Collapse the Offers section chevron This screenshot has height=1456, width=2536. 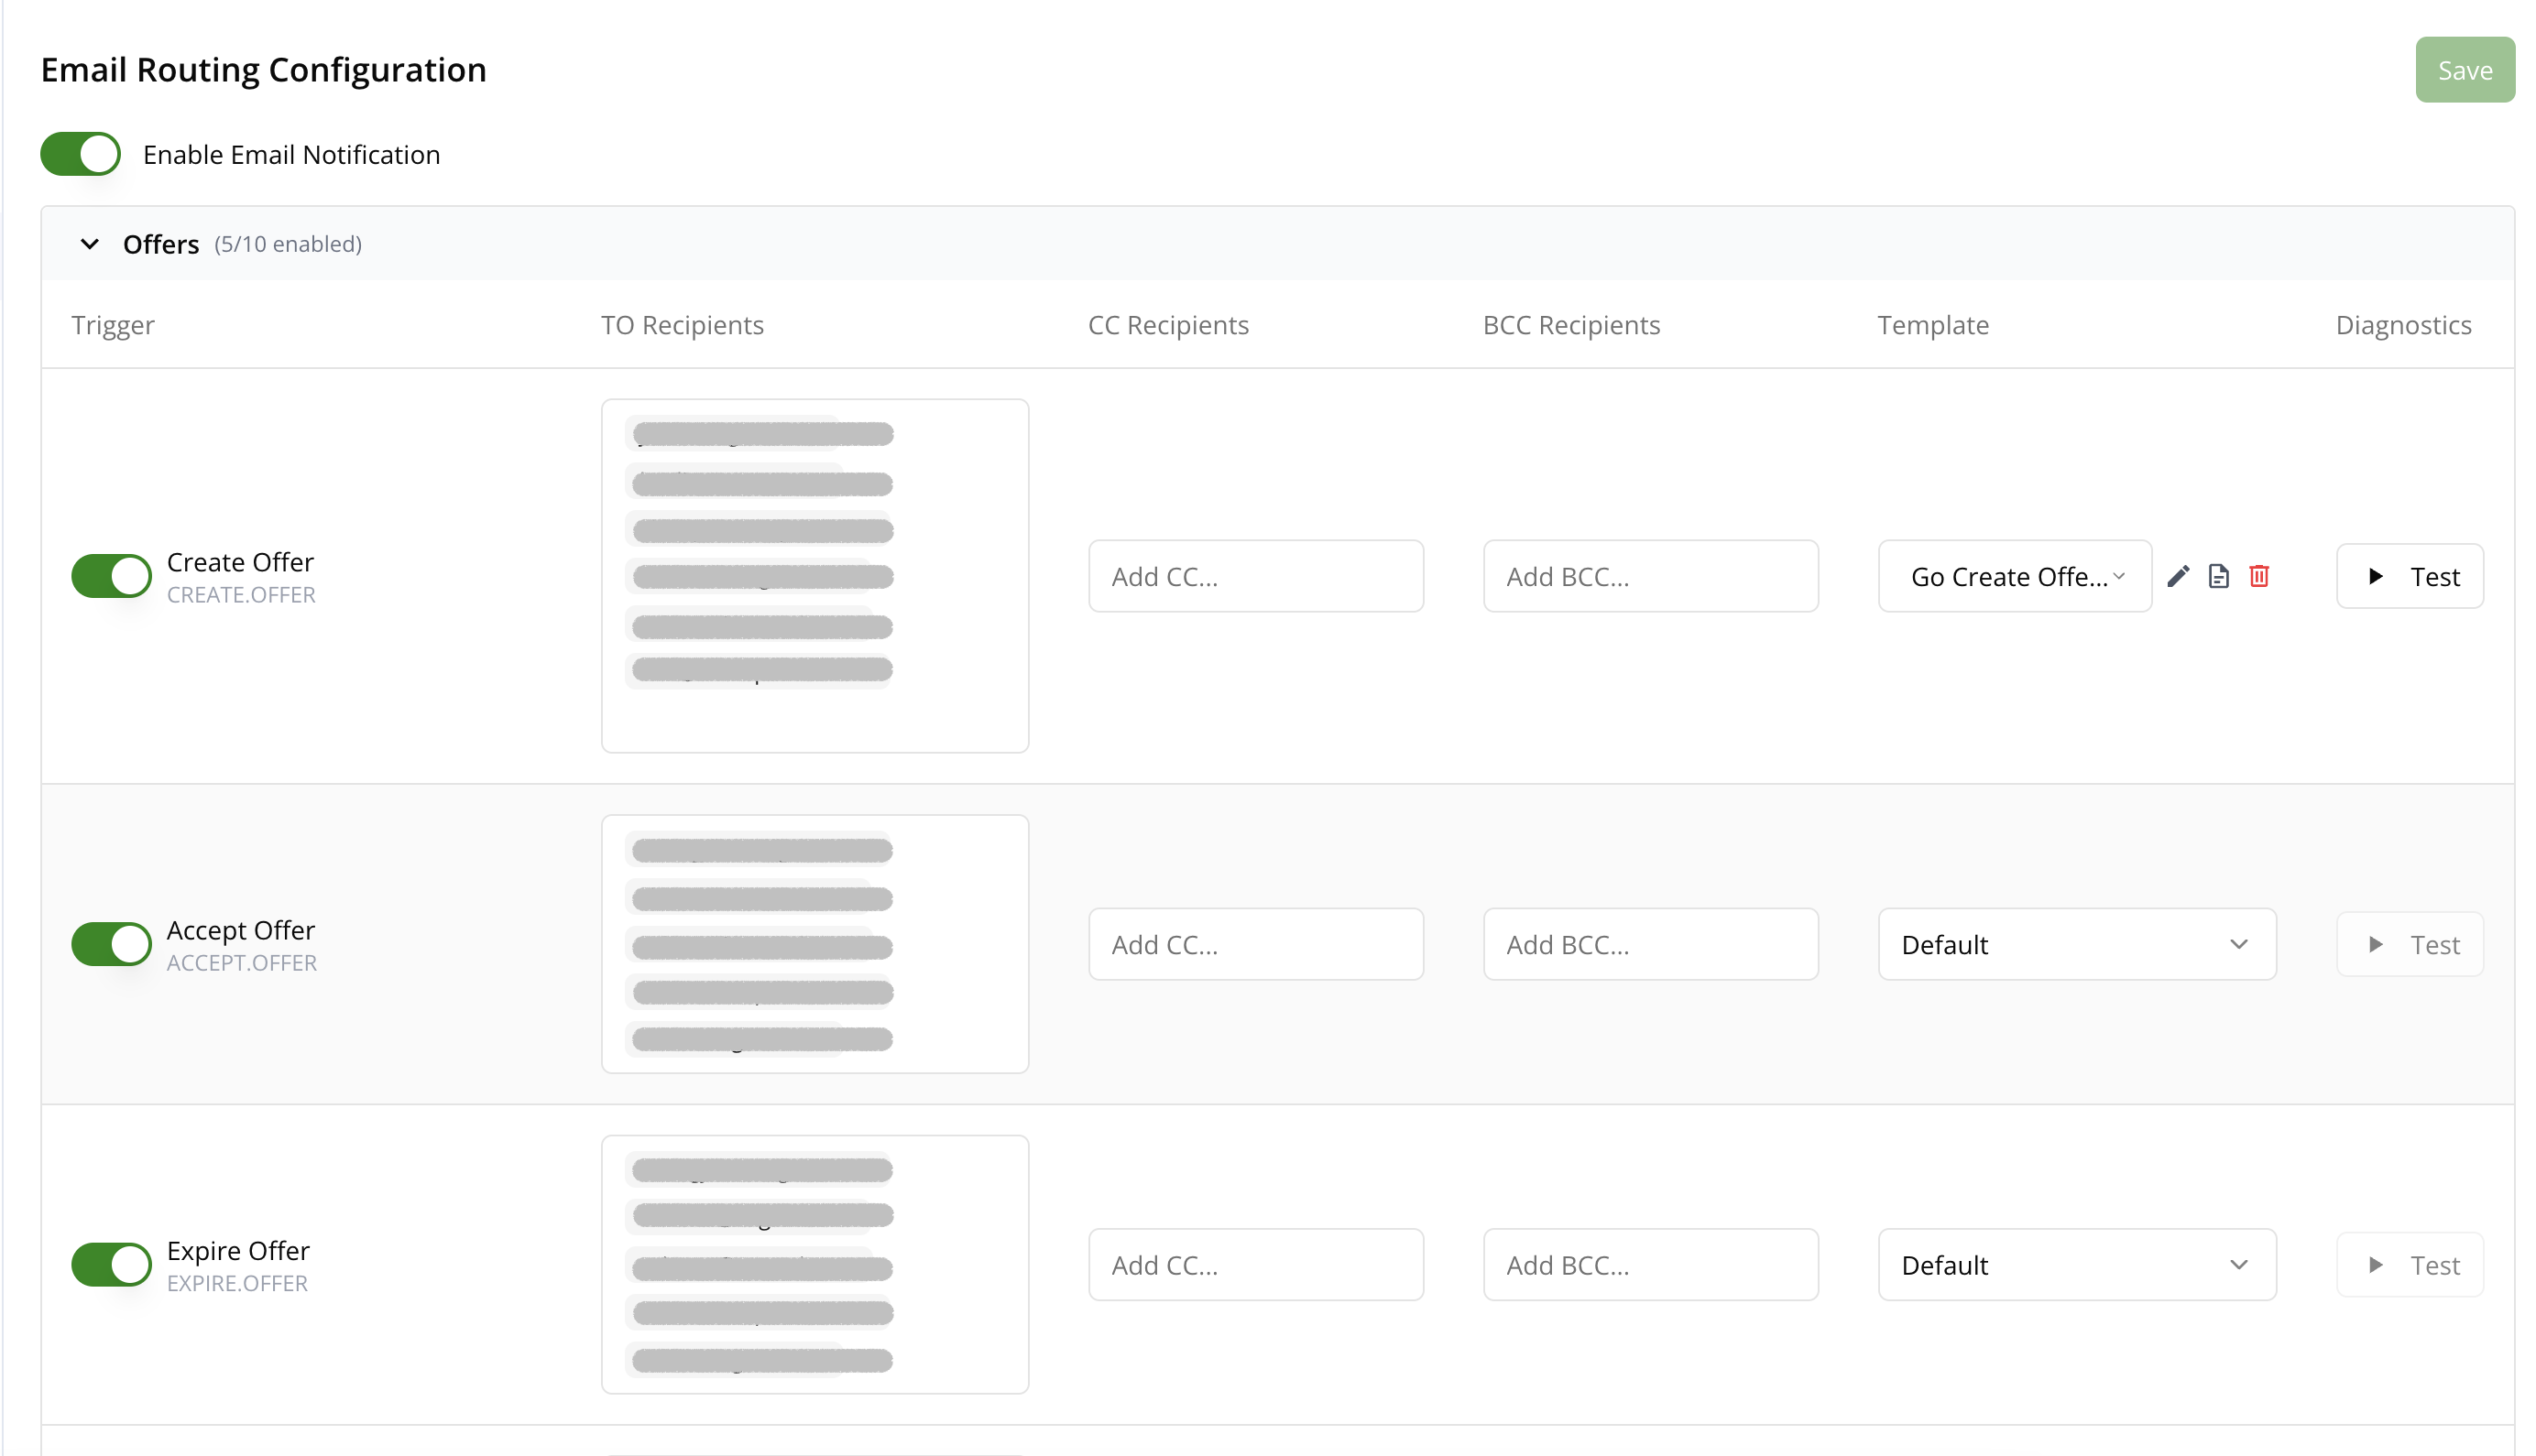tap(90, 244)
